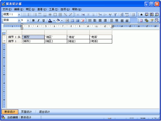Click the 退出设计 button
The image size is (161, 121).
point(44,112)
